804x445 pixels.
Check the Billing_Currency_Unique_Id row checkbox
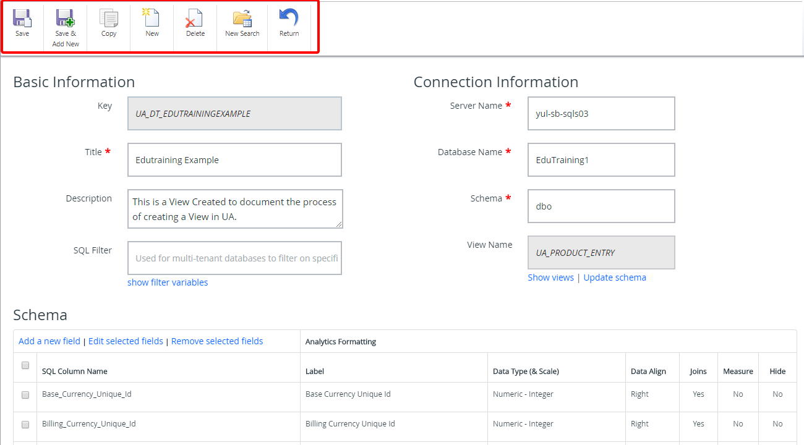pyautogui.click(x=25, y=425)
